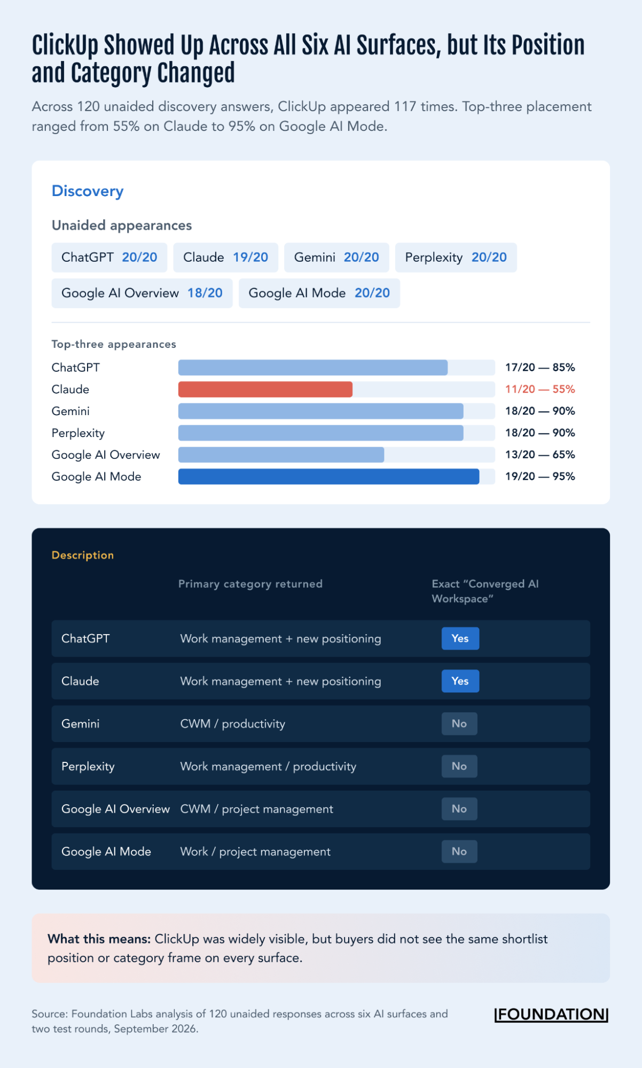
Task: Click the 'Work / project management' cell
Action: tap(256, 852)
